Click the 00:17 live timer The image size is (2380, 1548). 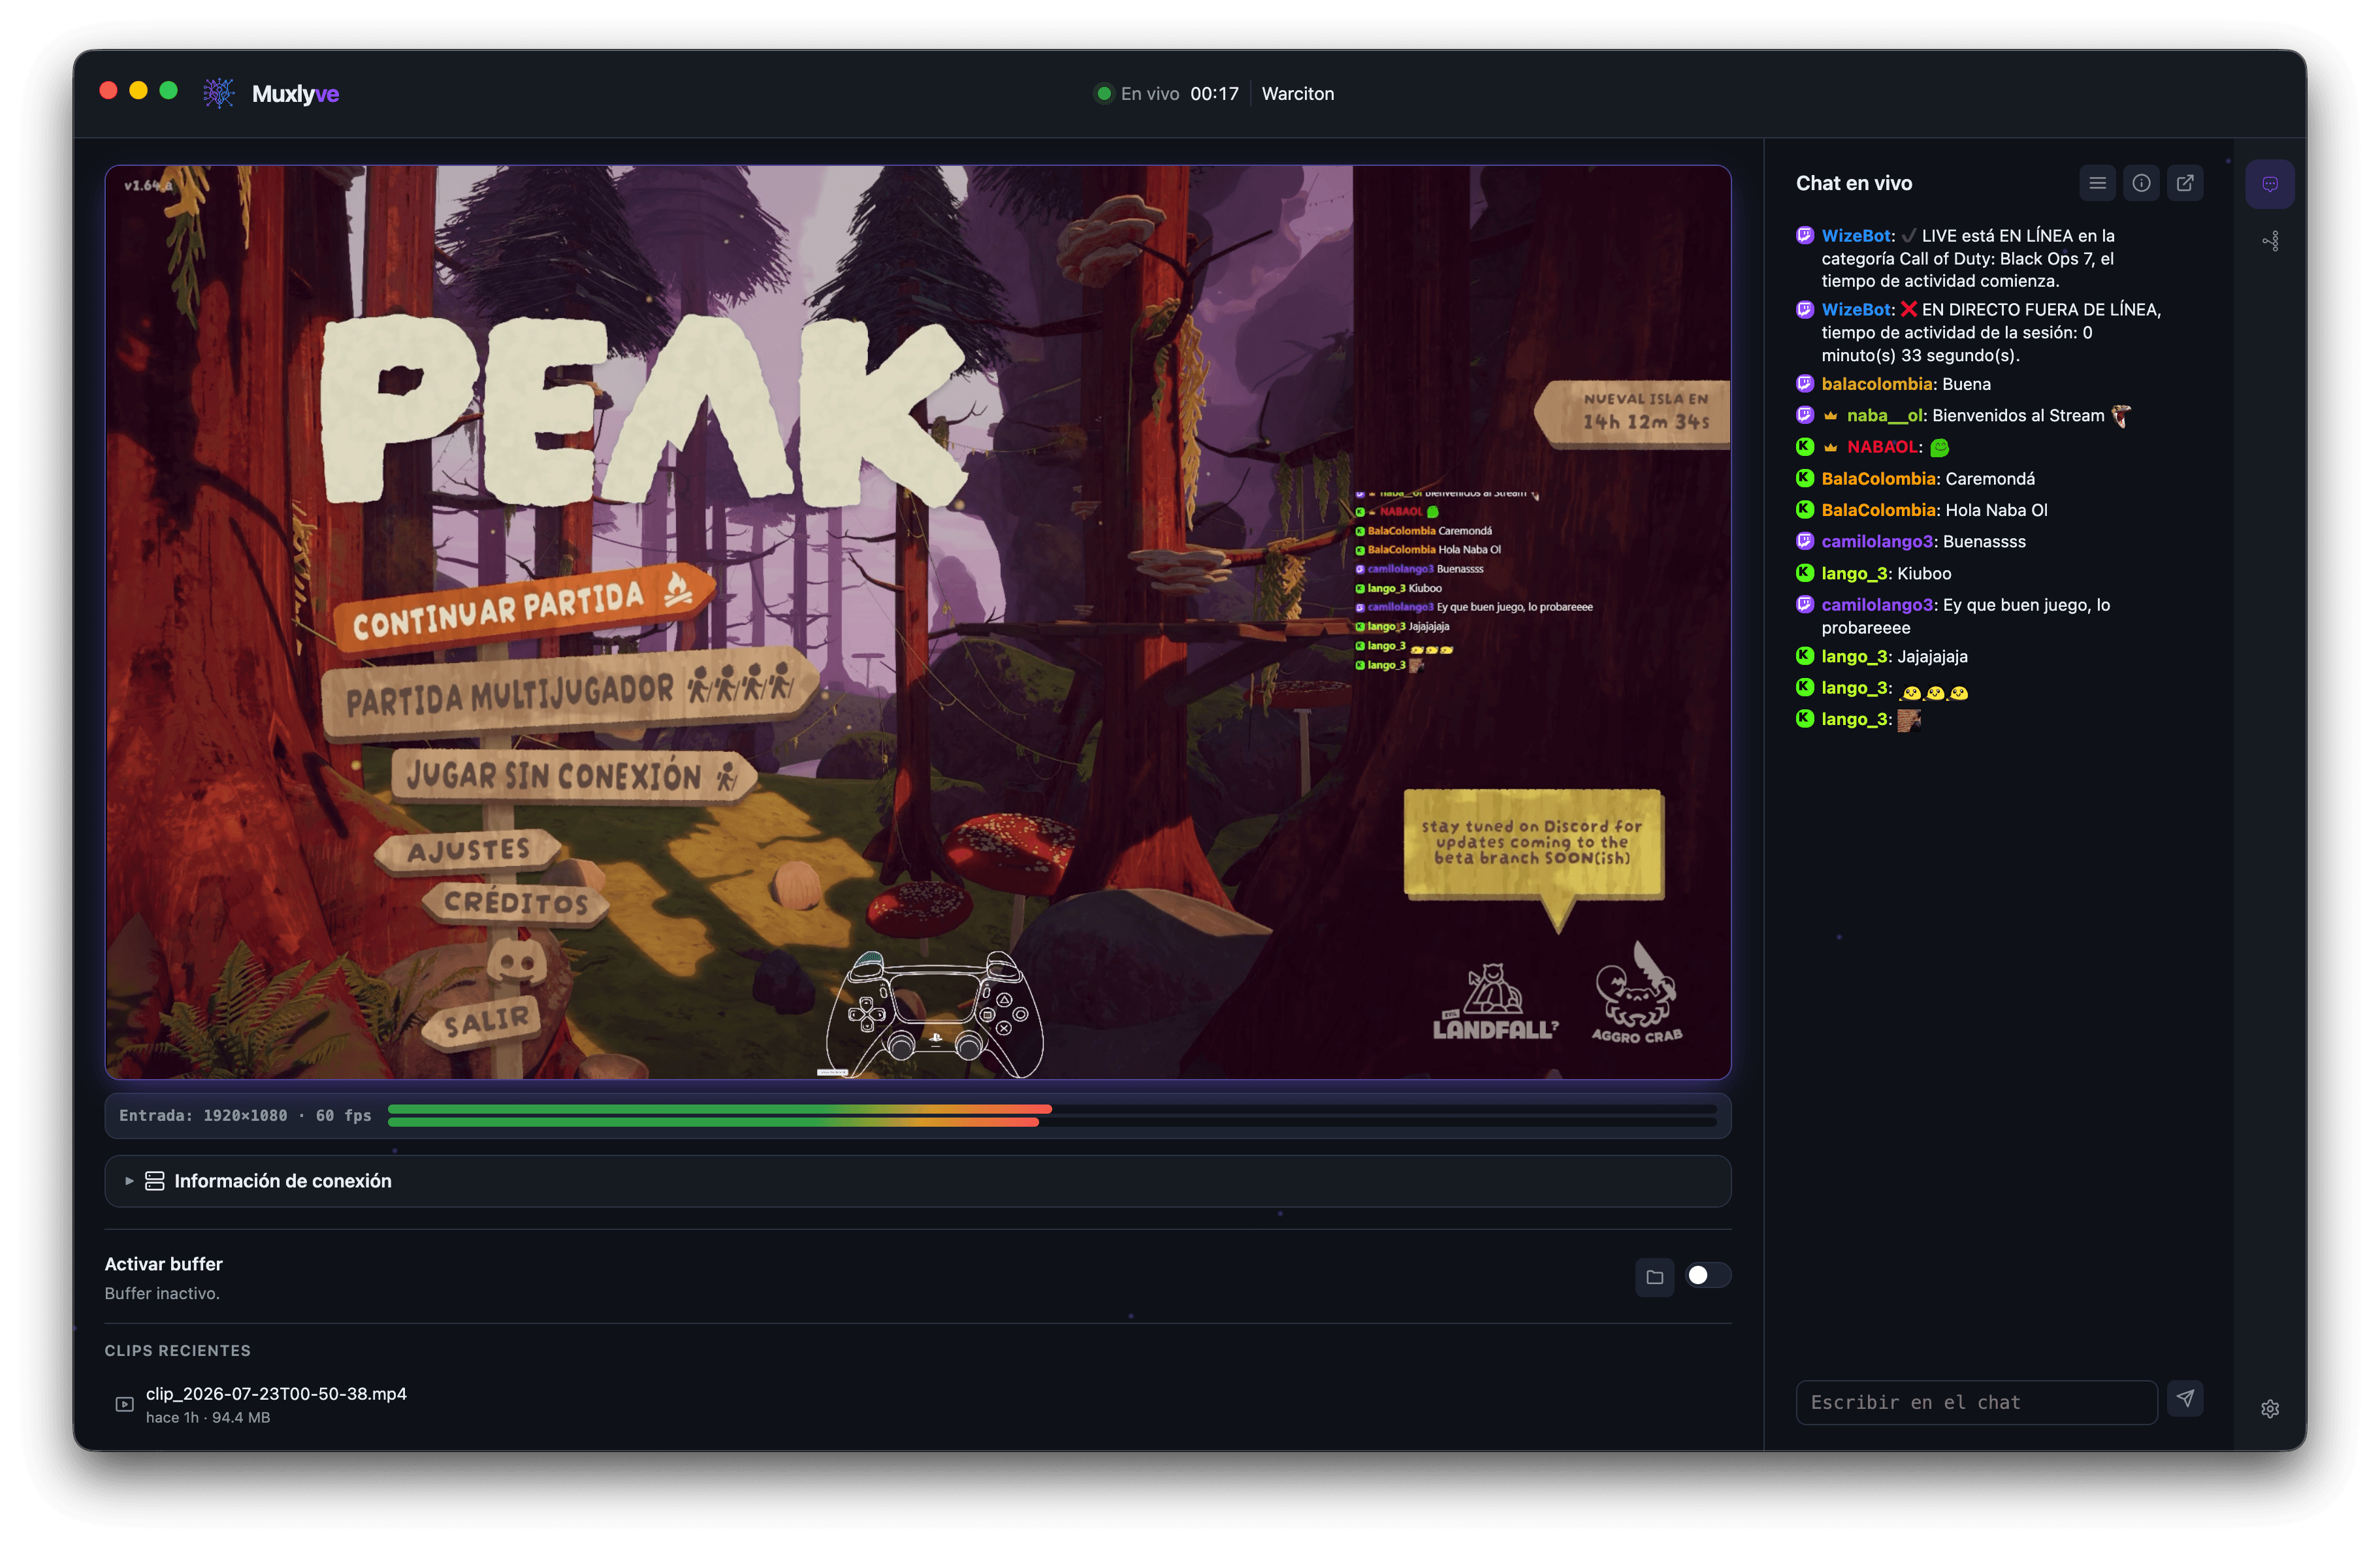click(x=1214, y=93)
